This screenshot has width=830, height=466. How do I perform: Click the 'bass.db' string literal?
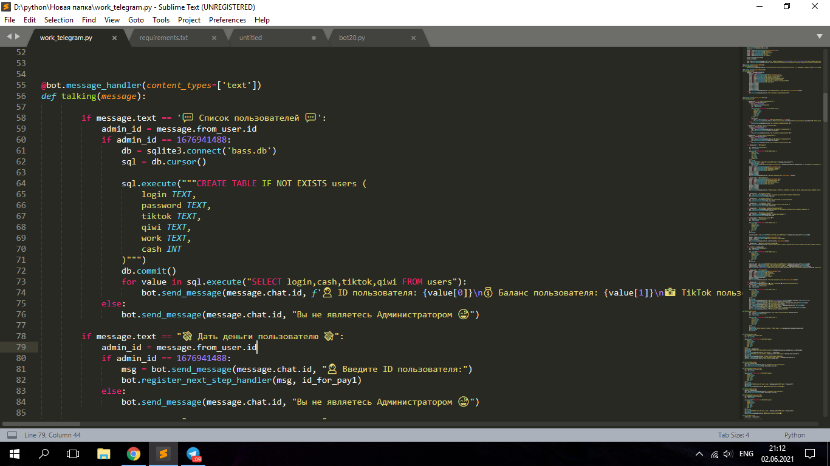click(x=249, y=150)
